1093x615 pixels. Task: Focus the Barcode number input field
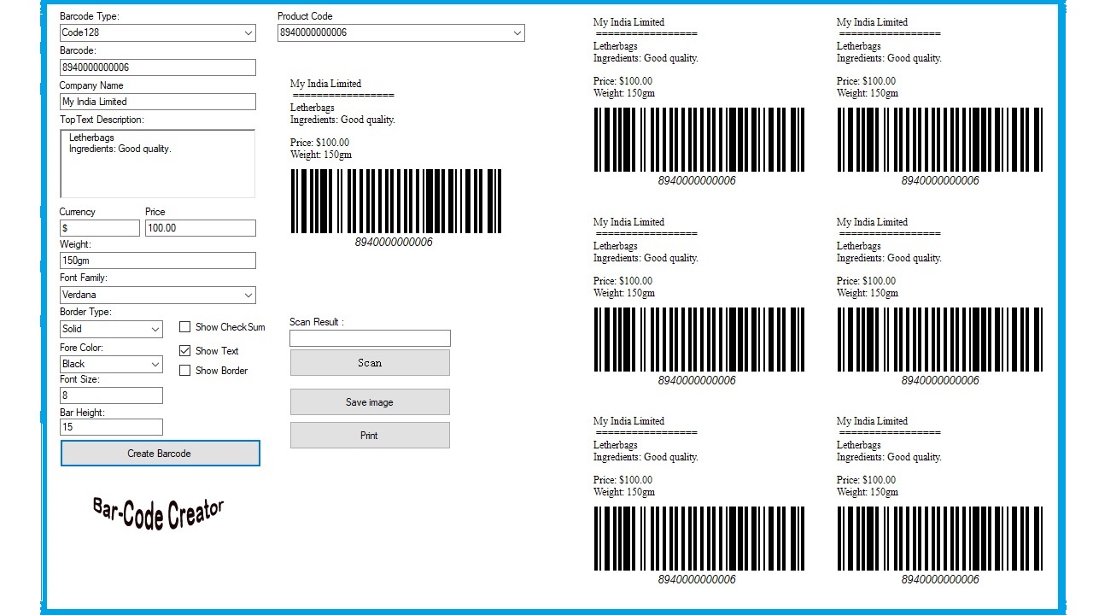click(x=158, y=67)
